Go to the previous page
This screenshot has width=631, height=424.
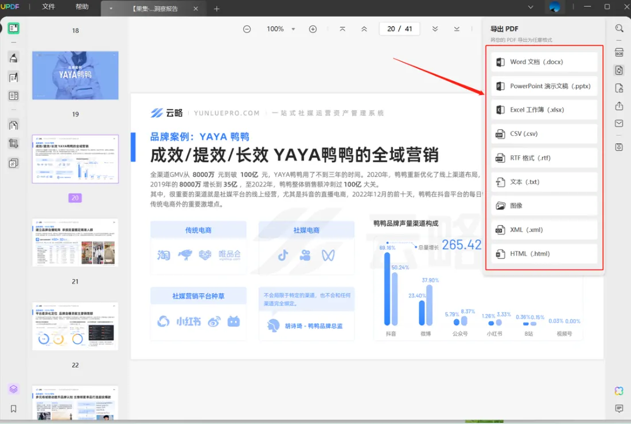pos(364,29)
